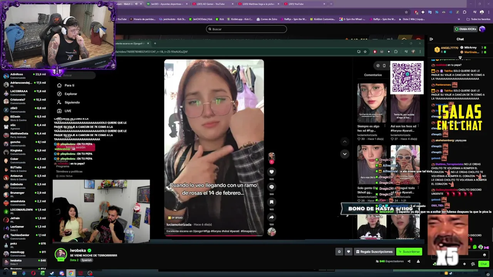Screen dimensions: 493x277
Task: Open Kick chat settings gear icon
Action: point(464,264)
